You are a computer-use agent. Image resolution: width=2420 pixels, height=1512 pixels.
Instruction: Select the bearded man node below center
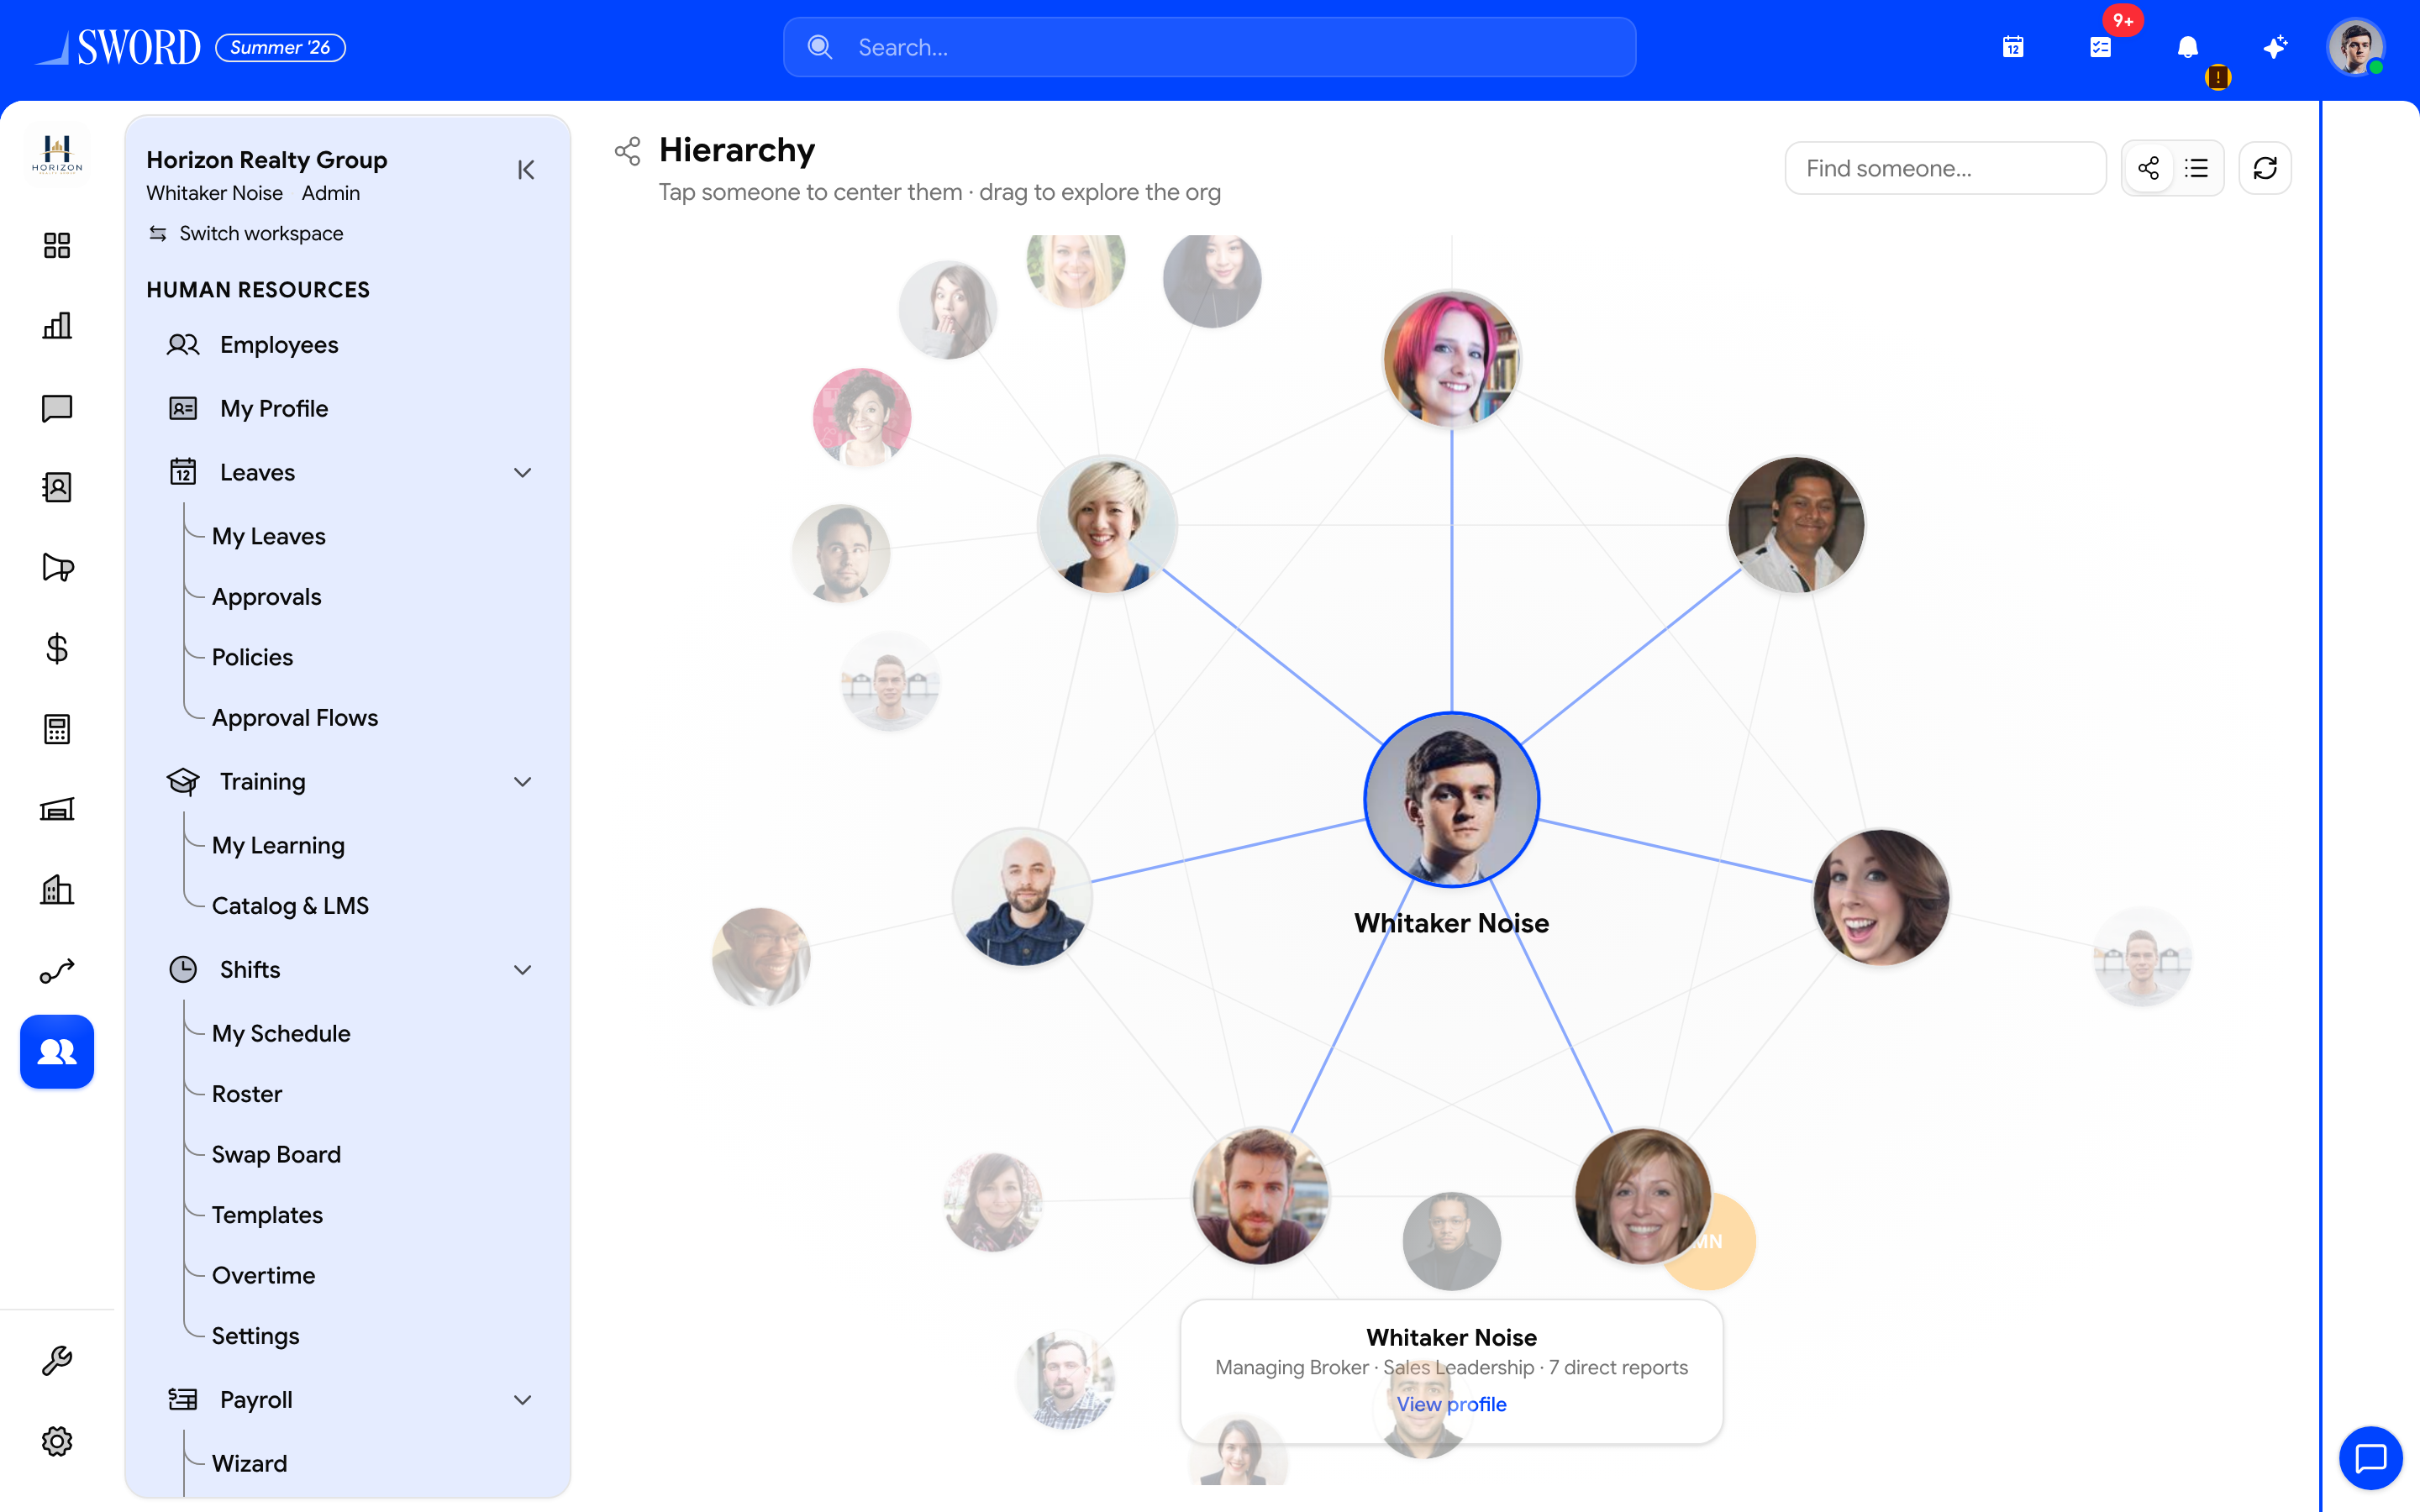click(x=1260, y=1196)
